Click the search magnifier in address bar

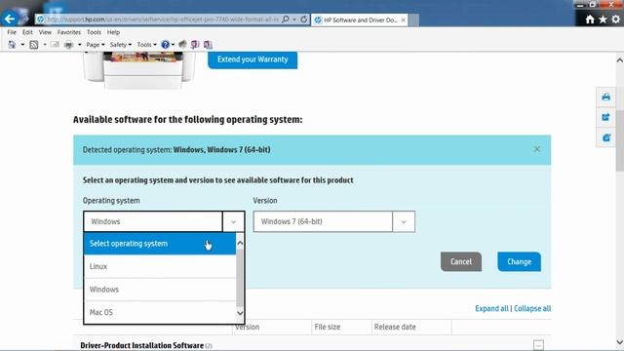click(x=286, y=19)
